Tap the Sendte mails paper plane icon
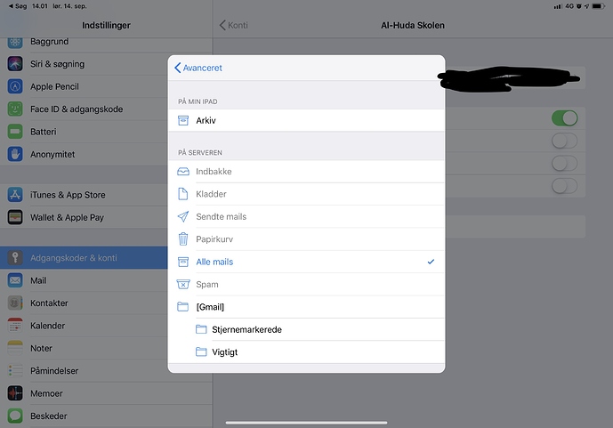 (183, 216)
